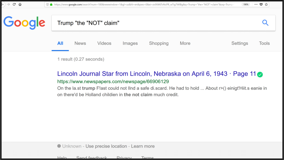Click the browser address bar URL
Image resolution: width=284 pixels, height=160 pixels.
pos(144,4)
